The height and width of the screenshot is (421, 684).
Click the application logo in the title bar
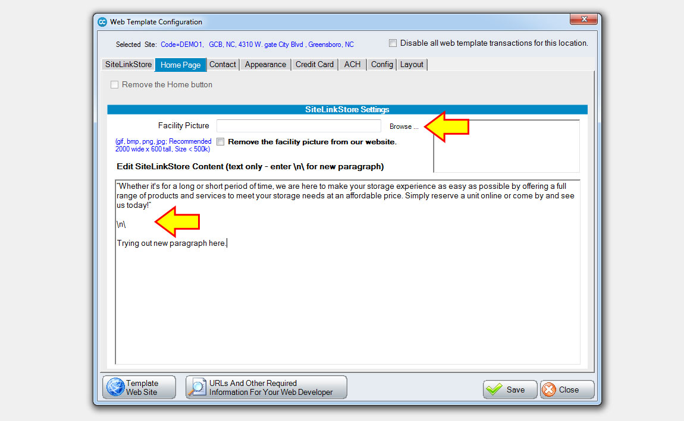tap(102, 21)
